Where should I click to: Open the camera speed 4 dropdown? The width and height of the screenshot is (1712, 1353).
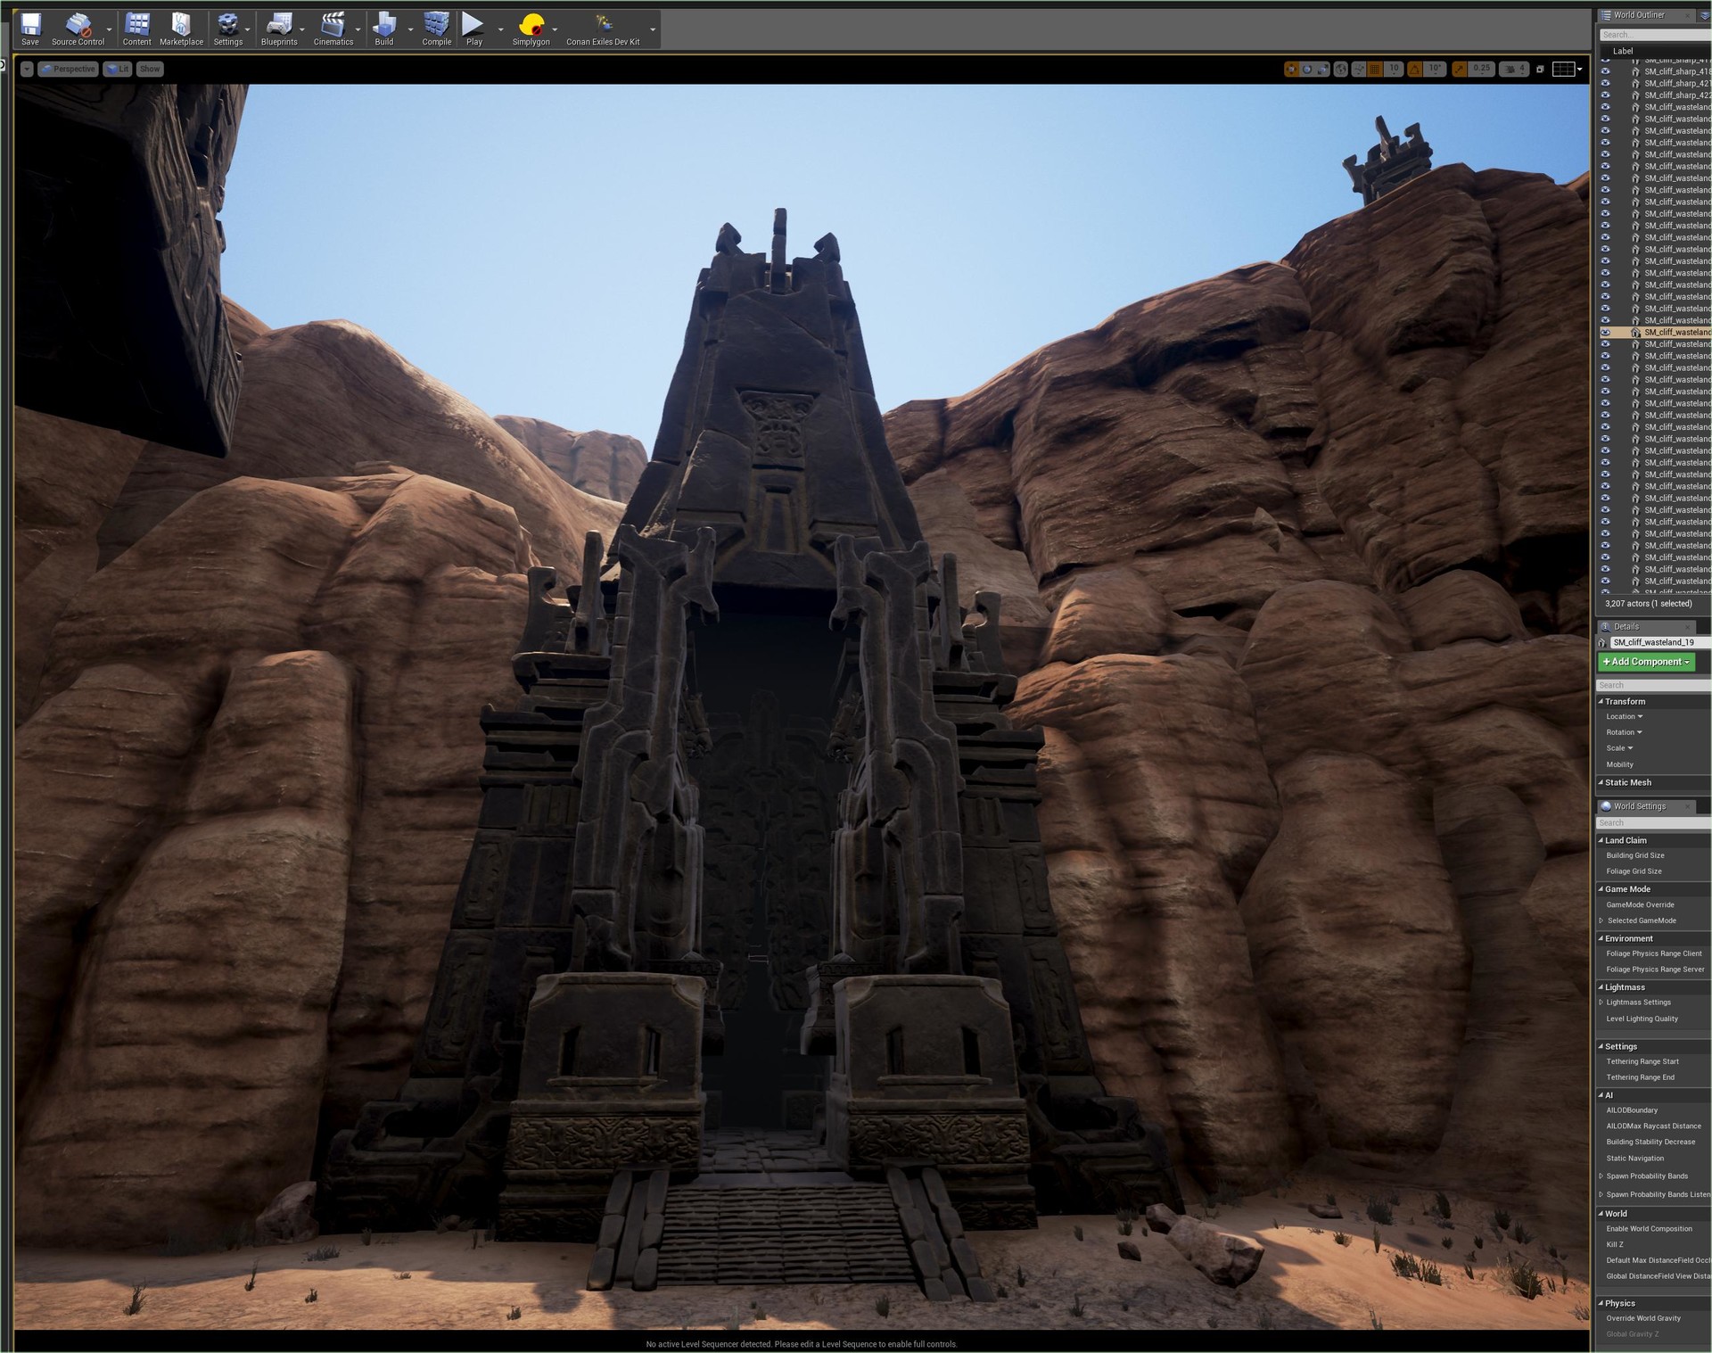[x=1514, y=69]
